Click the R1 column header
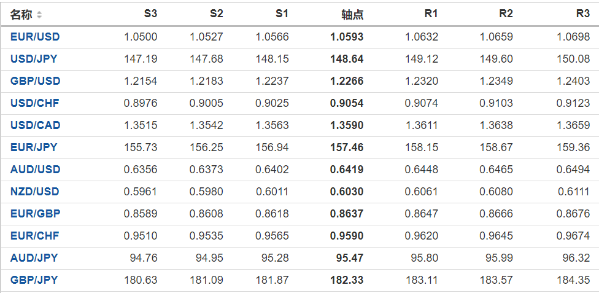This screenshot has height=293, width=599. pyautogui.click(x=431, y=14)
